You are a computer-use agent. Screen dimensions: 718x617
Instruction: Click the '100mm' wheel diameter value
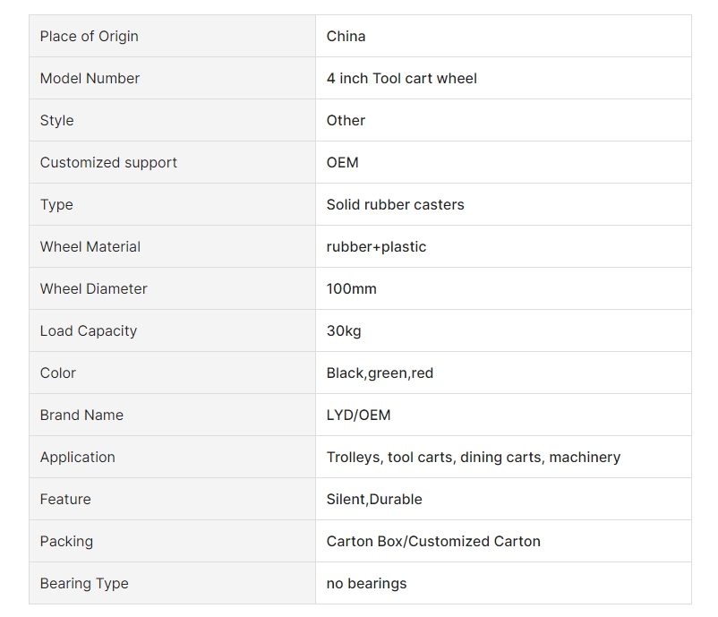point(351,289)
